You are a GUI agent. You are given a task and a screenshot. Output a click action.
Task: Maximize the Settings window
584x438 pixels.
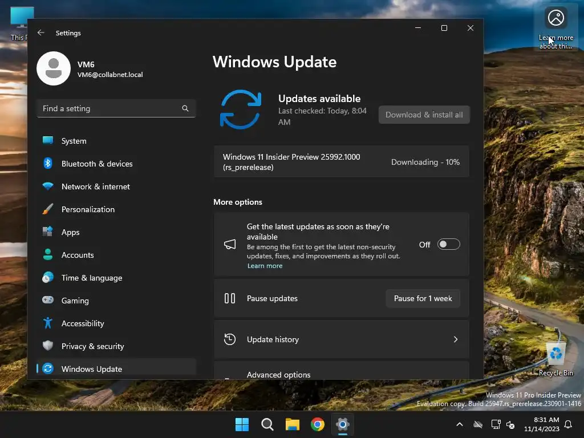click(444, 28)
